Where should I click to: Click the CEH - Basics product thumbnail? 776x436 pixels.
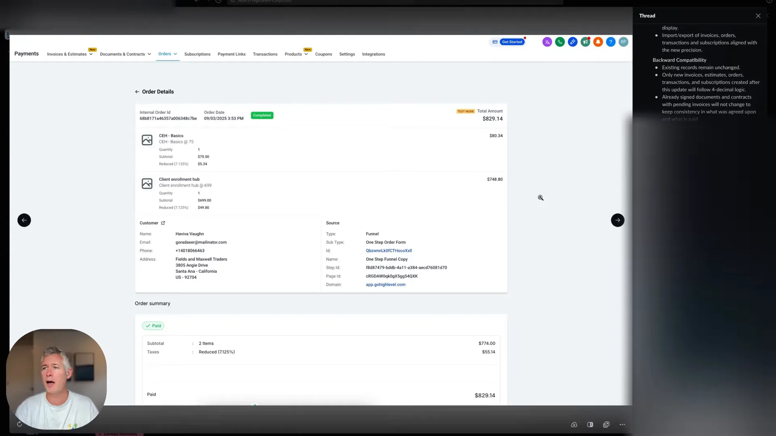click(x=147, y=140)
